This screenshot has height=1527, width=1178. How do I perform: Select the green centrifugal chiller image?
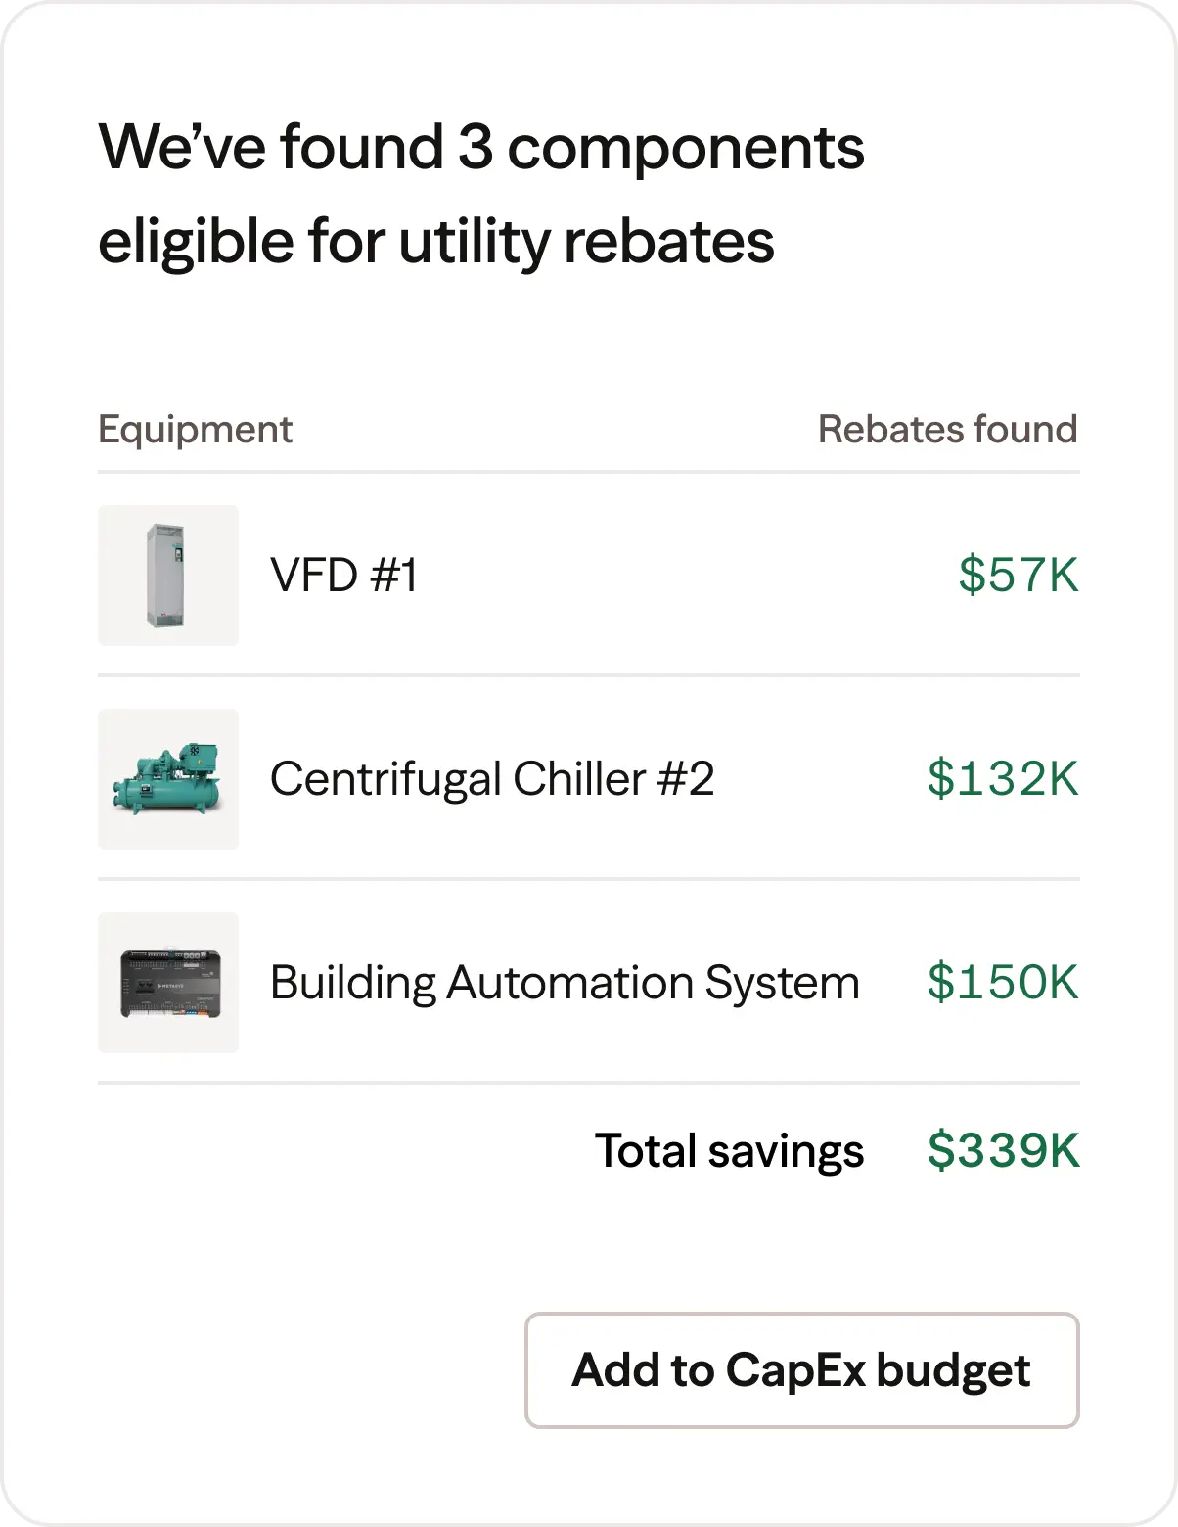[168, 779]
